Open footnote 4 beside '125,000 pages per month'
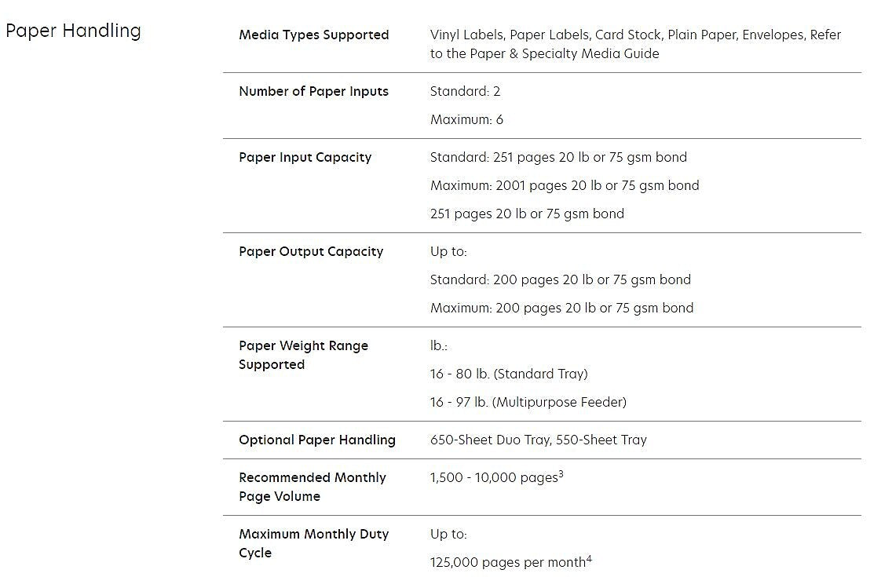Viewport: 881px width, 577px height. [588, 558]
